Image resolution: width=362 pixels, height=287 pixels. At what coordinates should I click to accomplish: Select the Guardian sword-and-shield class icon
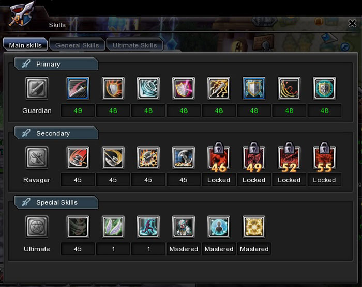[37, 88]
